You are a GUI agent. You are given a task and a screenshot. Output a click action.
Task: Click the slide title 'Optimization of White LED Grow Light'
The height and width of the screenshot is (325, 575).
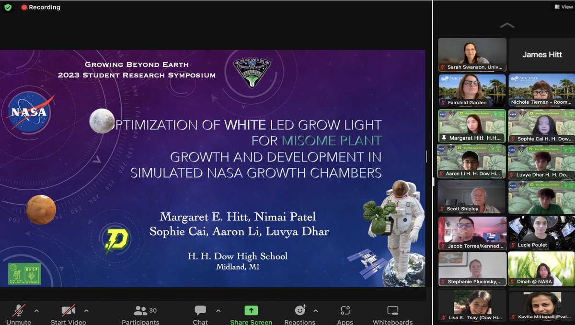(x=246, y=125)
